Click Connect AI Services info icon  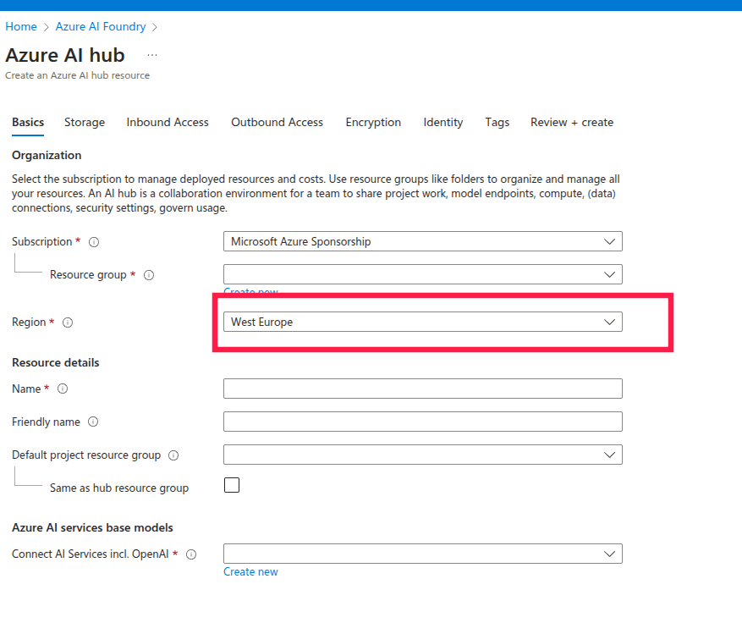click(191, 554)
